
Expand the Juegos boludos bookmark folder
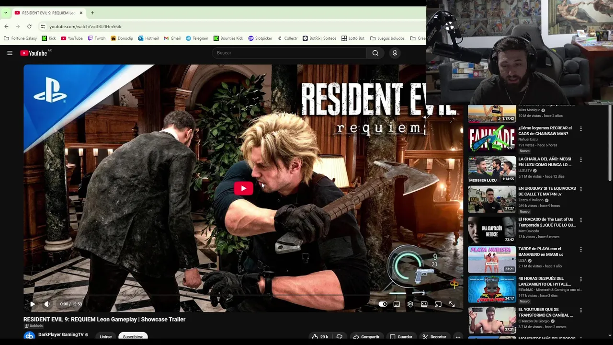click(x=387, y=38)
